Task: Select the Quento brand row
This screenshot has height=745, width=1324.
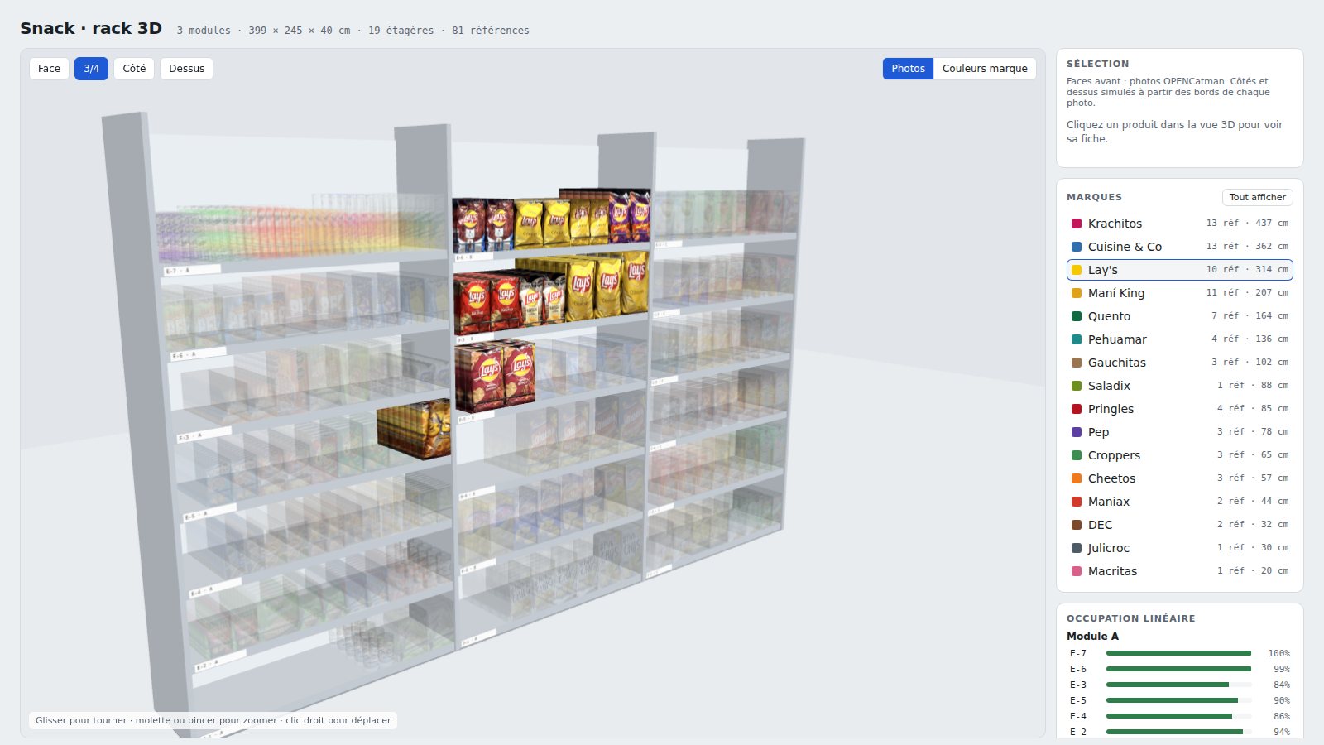Action: pyautogui.click(x=1180, y=316)
